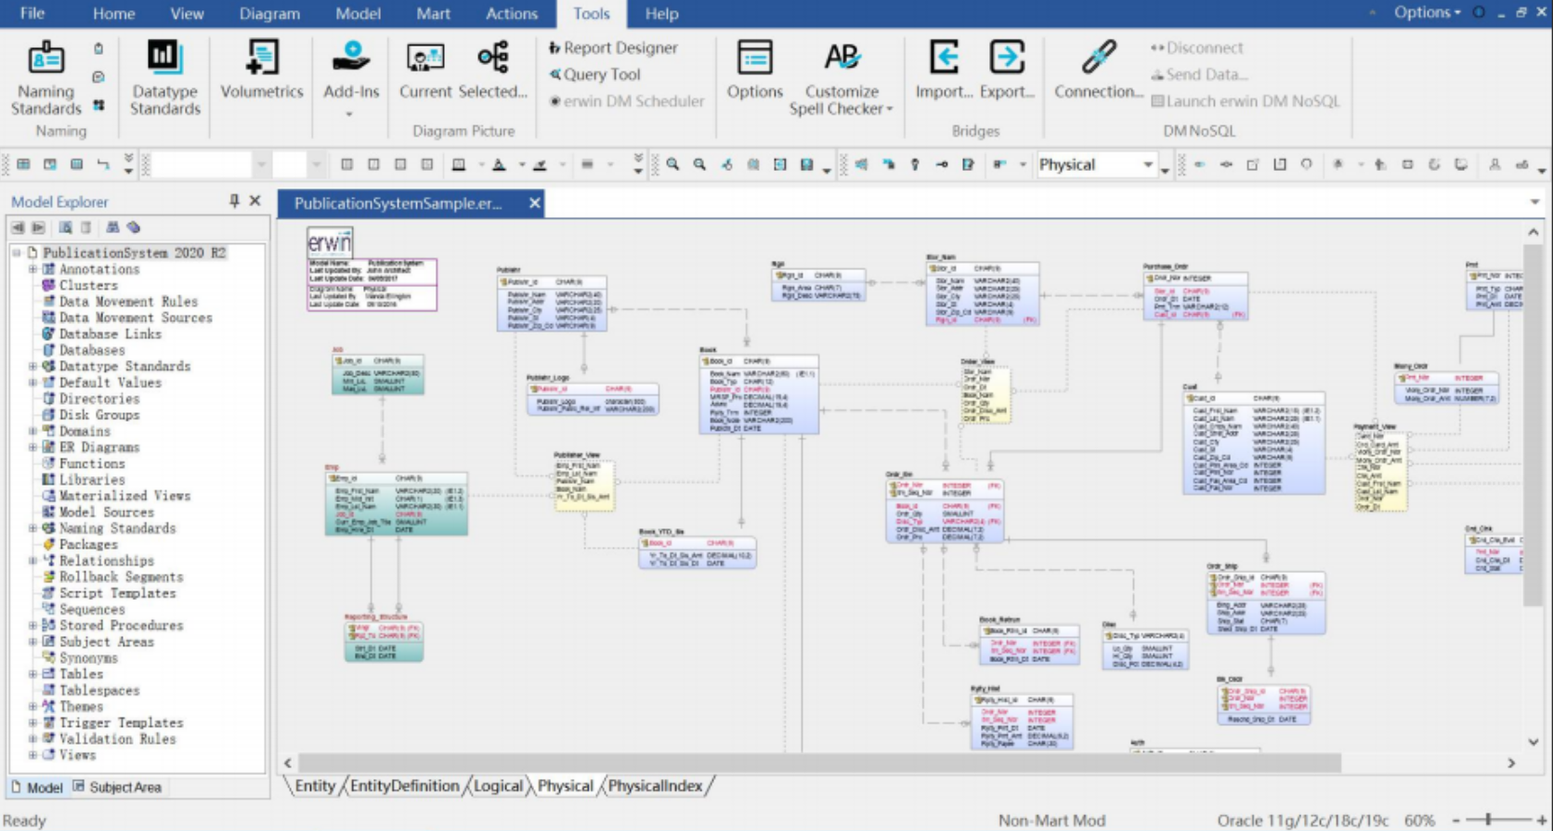Screen dimensions: 1553x831
Task: Switch to the Mart ribbon tab
Action: [433, 13]
